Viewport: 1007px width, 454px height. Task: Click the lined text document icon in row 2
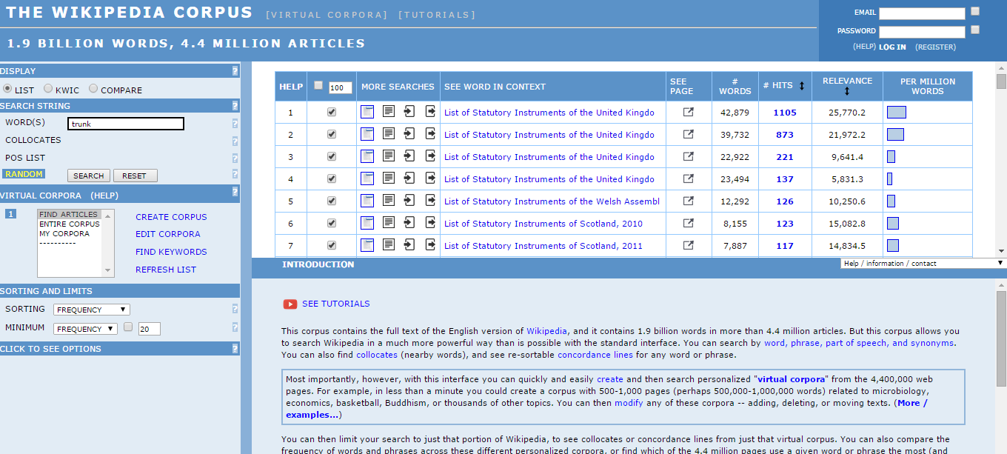click(389, 135)
